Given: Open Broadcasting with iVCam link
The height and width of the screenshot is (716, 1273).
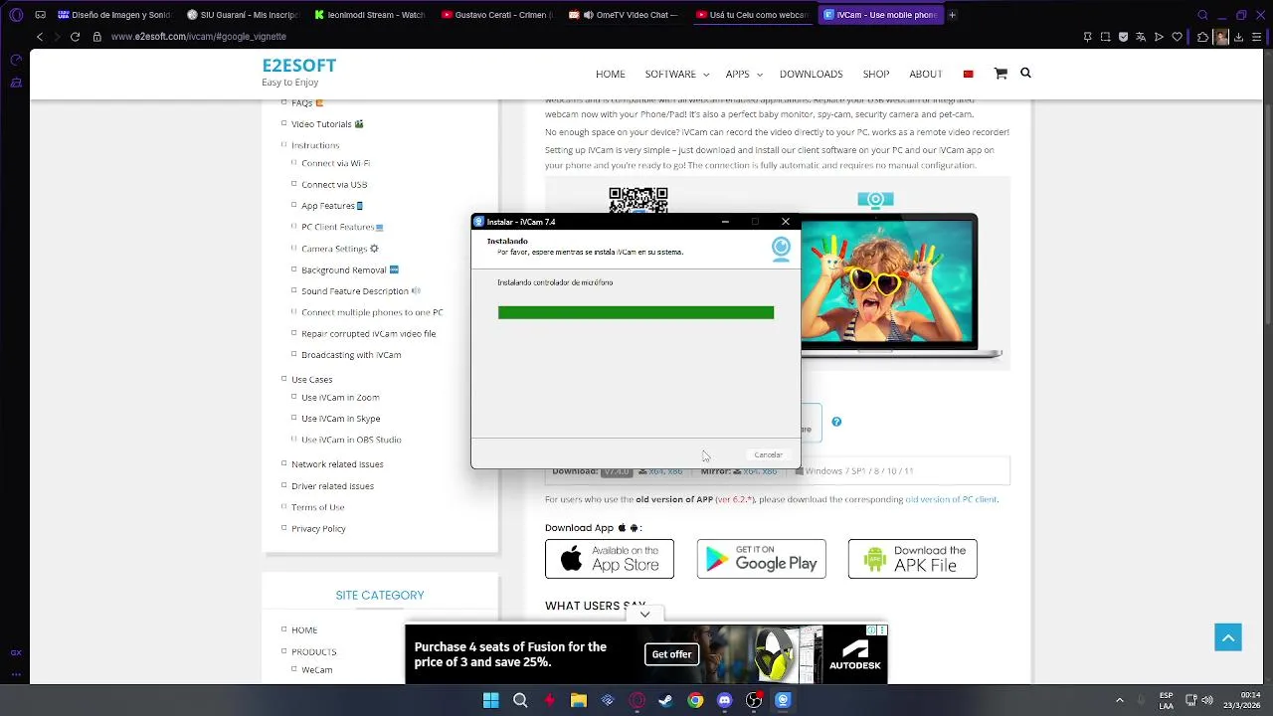Looking at the screenshot, I should pyautogui.click(x=351, y=355).
